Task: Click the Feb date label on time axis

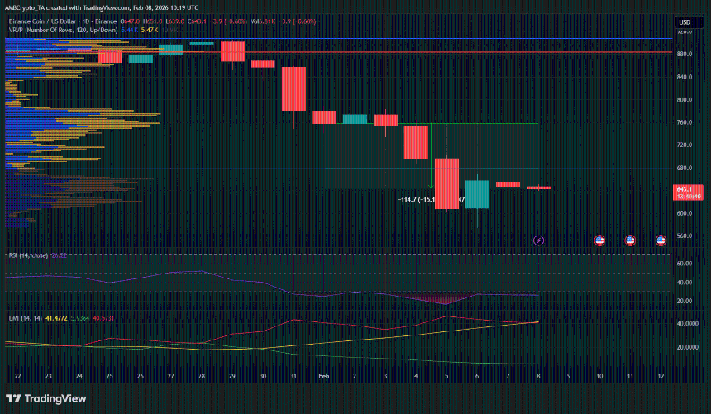Action: tap(324, 375)
